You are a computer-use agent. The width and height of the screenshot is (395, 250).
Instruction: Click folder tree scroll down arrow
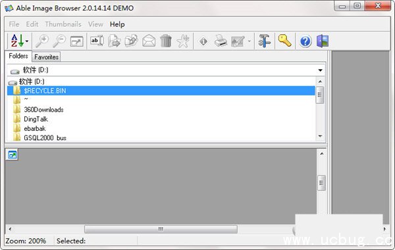[320, 136]
